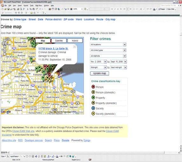Open the File menu

coord(6,6)
